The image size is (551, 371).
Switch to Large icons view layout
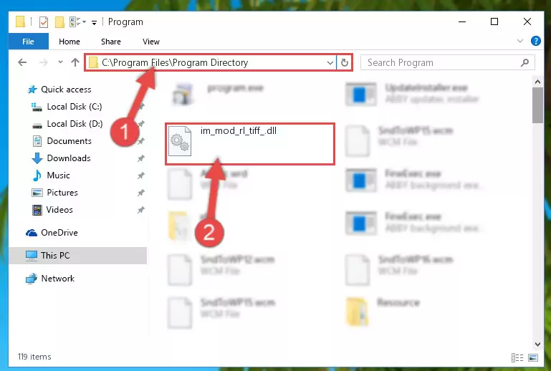(532, 357)
